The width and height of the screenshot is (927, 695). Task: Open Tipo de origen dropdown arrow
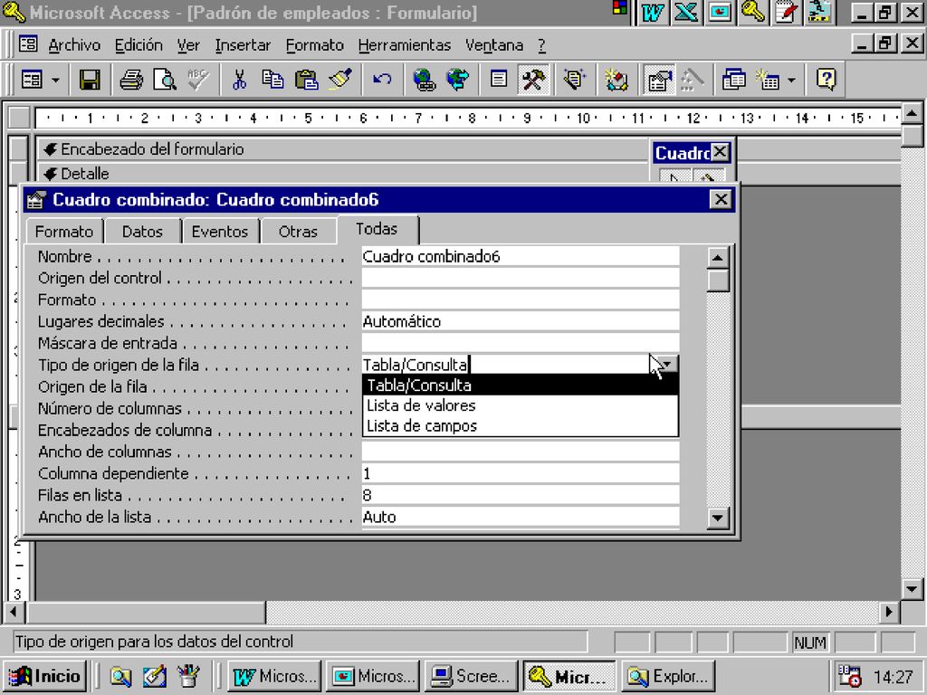[667, 365]
